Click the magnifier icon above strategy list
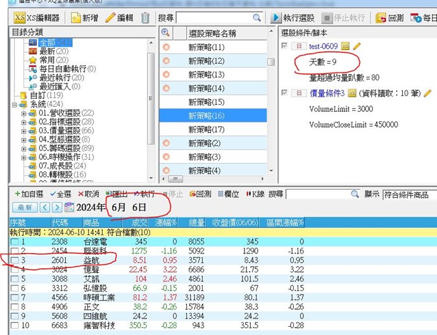 [165, 33]
